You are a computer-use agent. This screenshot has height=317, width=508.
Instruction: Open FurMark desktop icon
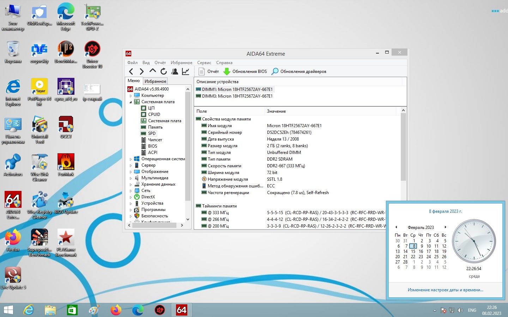(66, 164)
